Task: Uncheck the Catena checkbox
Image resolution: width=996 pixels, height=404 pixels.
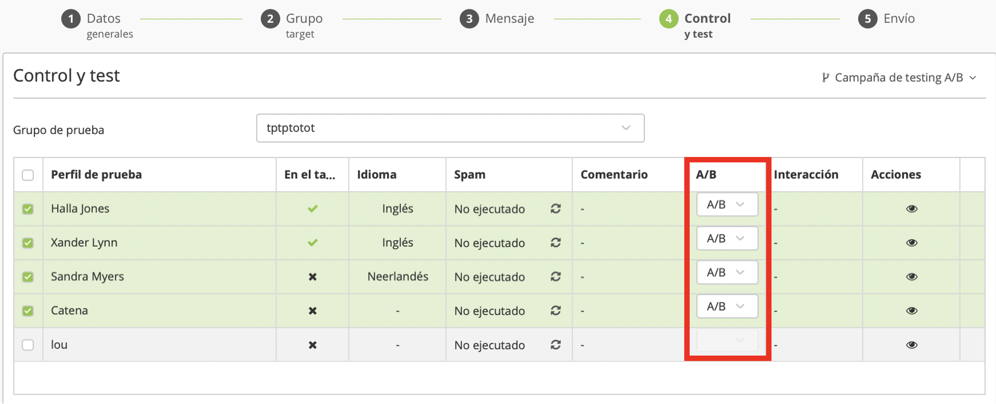Action: tap(28, 311)
